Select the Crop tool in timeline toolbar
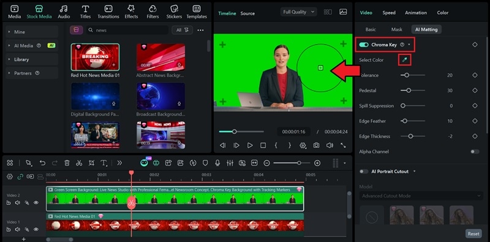This screenshot has width=490, height=242. tap(91, 163)
